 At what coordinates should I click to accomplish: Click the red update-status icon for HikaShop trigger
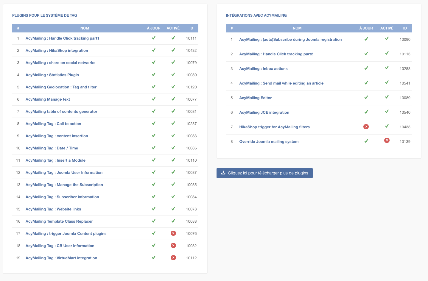(x=366, y=127)
